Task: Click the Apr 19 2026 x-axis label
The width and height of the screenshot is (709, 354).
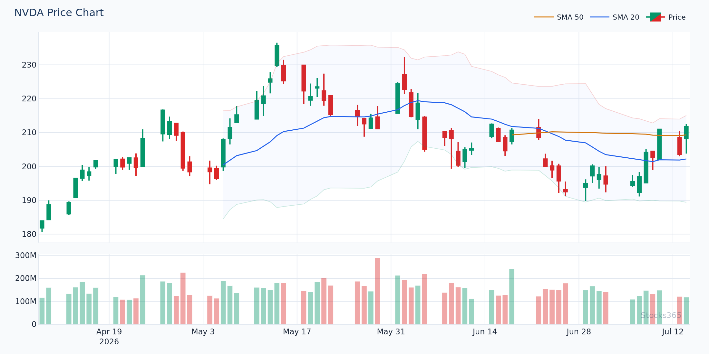Action: pyautogui.click(x=109, y=337)
